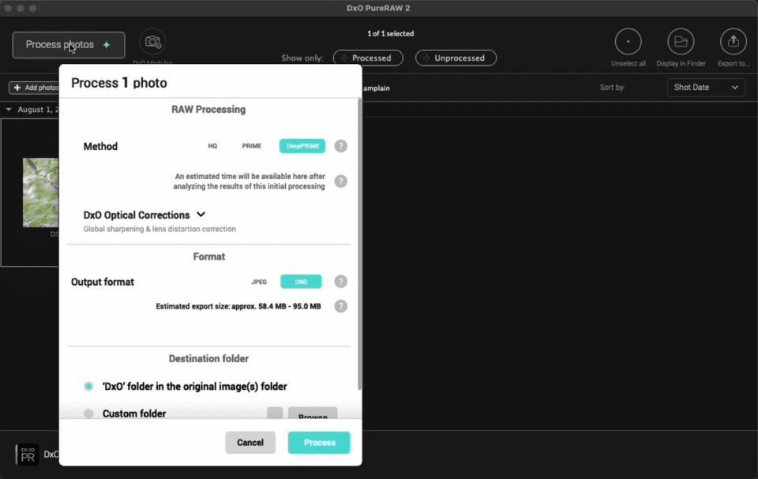Open help for Estimated export size
The image size is (758, 479).
coord(341,306)
